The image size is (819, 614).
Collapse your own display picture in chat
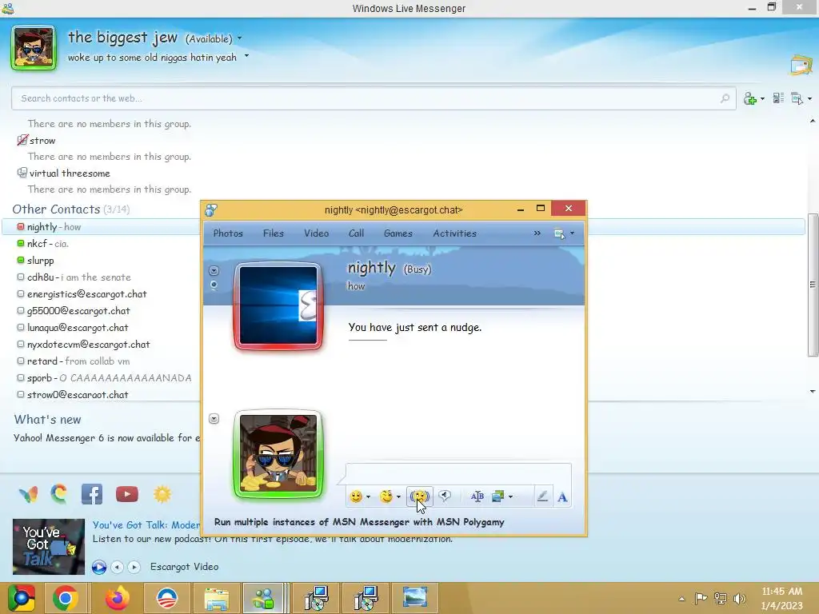(x=214, y=419)
